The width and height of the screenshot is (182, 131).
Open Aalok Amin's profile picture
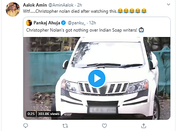[13, 9]
